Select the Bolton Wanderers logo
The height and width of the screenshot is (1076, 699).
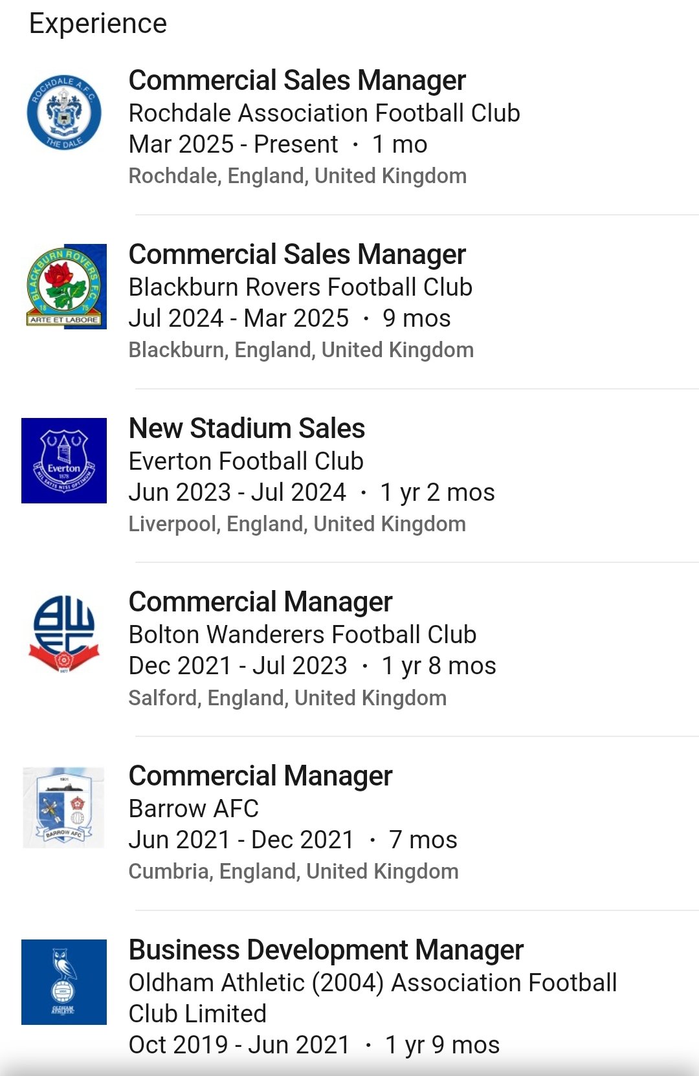(x=64, y=635)
